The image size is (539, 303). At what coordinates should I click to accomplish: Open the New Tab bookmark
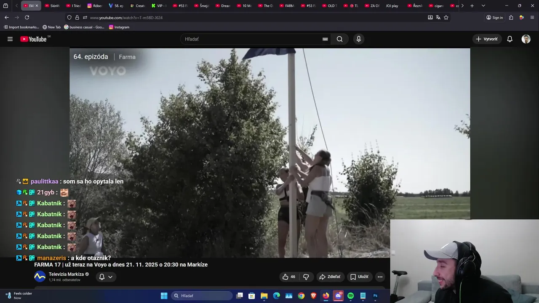pyautogui.click(x=51, y=27)
